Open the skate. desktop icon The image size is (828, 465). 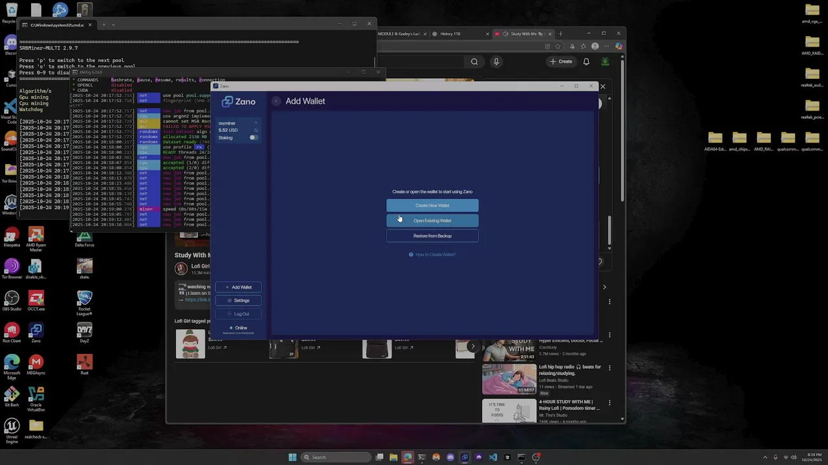(84, 269)
